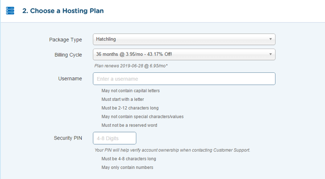Viewport: 325px width, 179px height.
Task: Click 'May not contain capital letters' rule
Action: [130, 91]
